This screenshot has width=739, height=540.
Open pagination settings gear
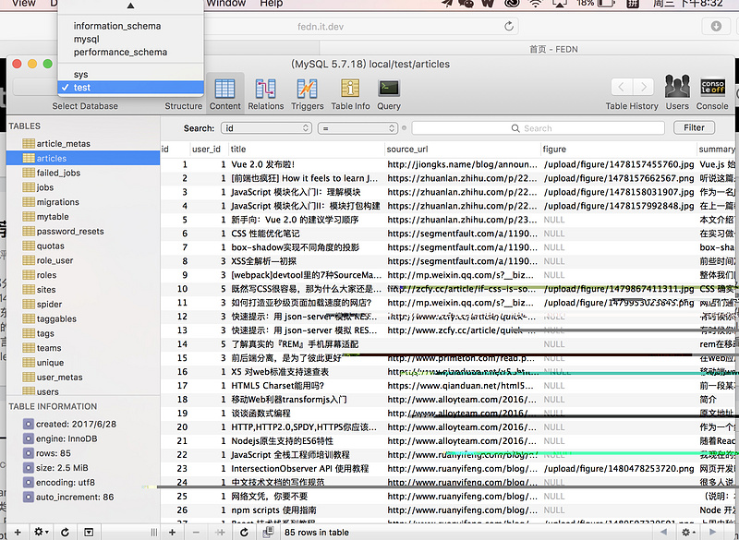tap(688, 532)
